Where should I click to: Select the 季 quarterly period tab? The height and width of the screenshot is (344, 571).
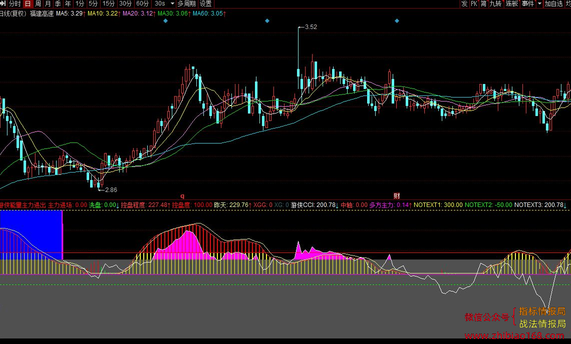(x=58, y=3)
